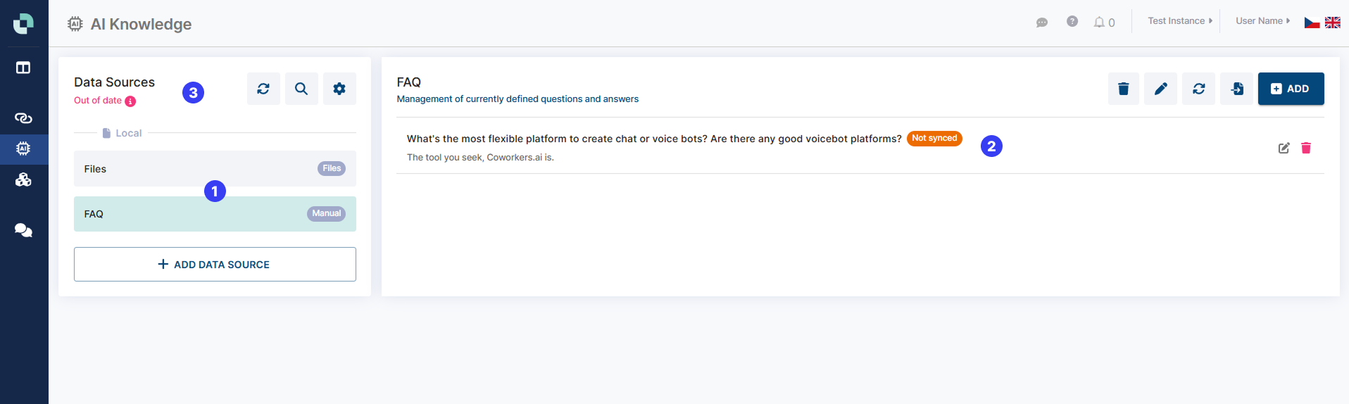1349x404 pixels.
Task: Open the AI Knowledge sidebar icon
Action: 23,149
